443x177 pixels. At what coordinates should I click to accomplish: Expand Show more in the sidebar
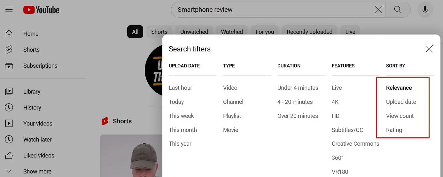[37, 172]
